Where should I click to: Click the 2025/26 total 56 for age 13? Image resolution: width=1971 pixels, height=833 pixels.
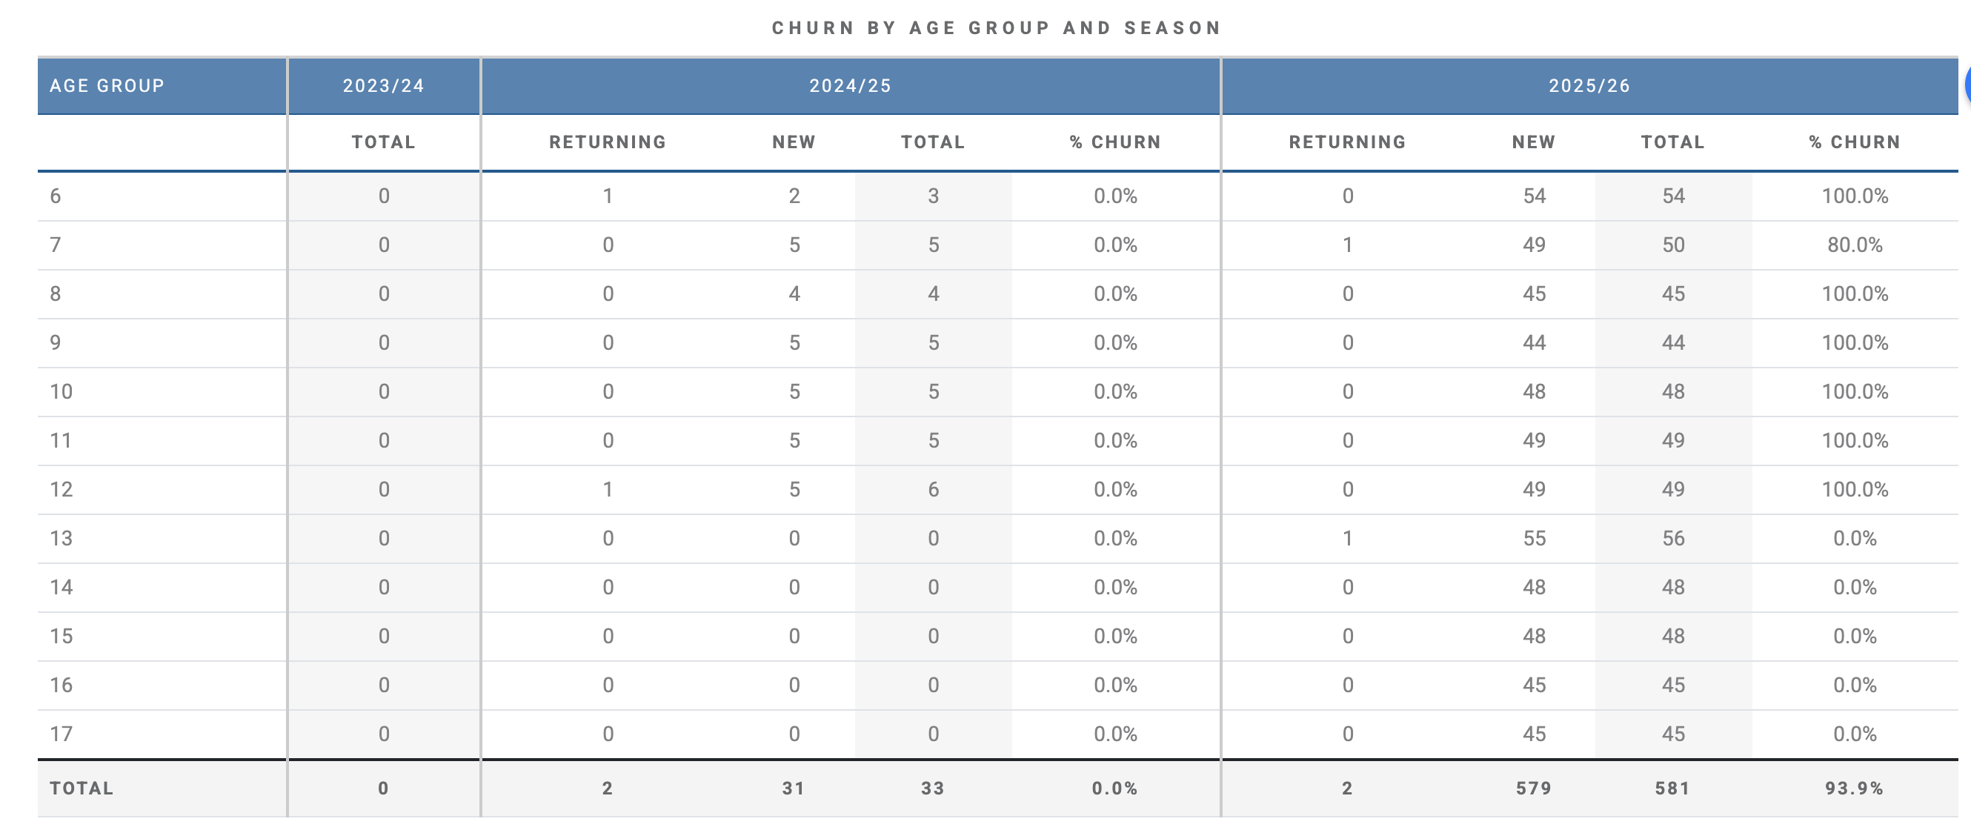[x=1673, y=539]
